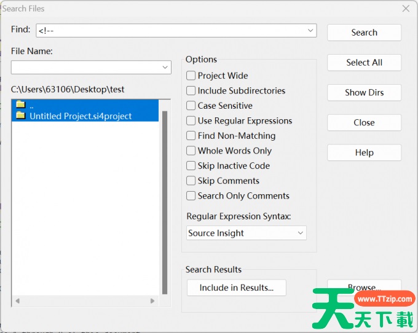Click the Show Dirs button
The image size is (418, 333).
pos(364,93)
